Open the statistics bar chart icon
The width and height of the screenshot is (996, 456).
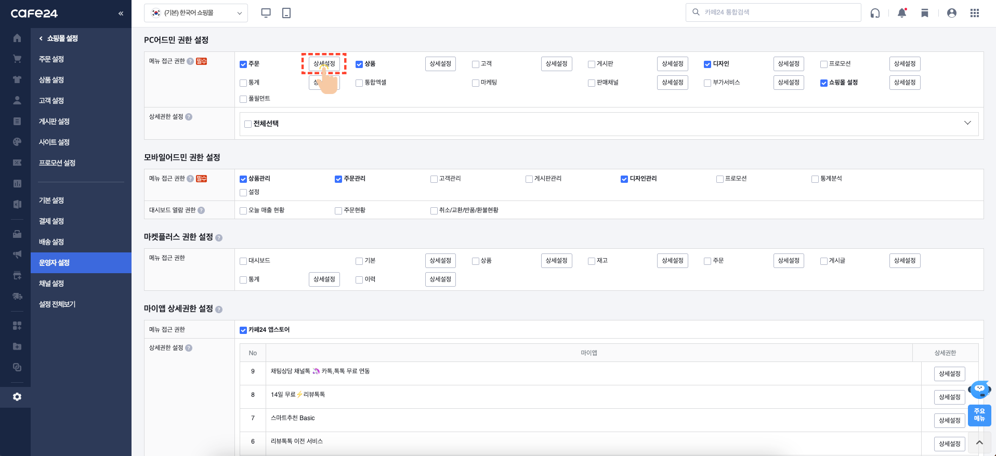(17, 183)
